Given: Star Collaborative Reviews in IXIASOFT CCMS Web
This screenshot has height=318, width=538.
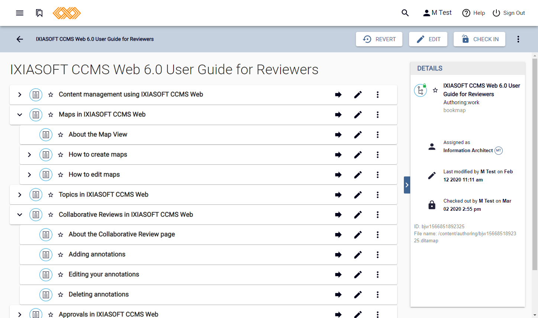Looking at the screenshot, I should [x=51, y=214].
